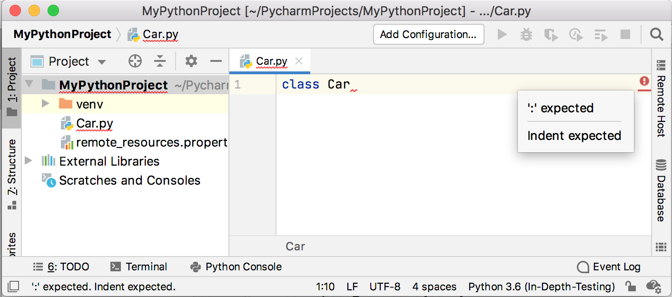This screenshot has width=672, height=297.
Task: Switch the Python 3.6 interpreter
Action: (x=542, y=287)
